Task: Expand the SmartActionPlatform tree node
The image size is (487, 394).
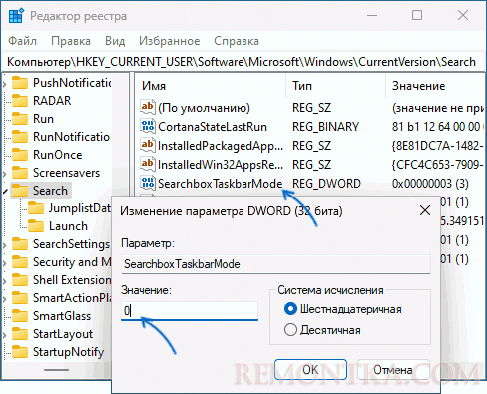Action: coord(5,298)
